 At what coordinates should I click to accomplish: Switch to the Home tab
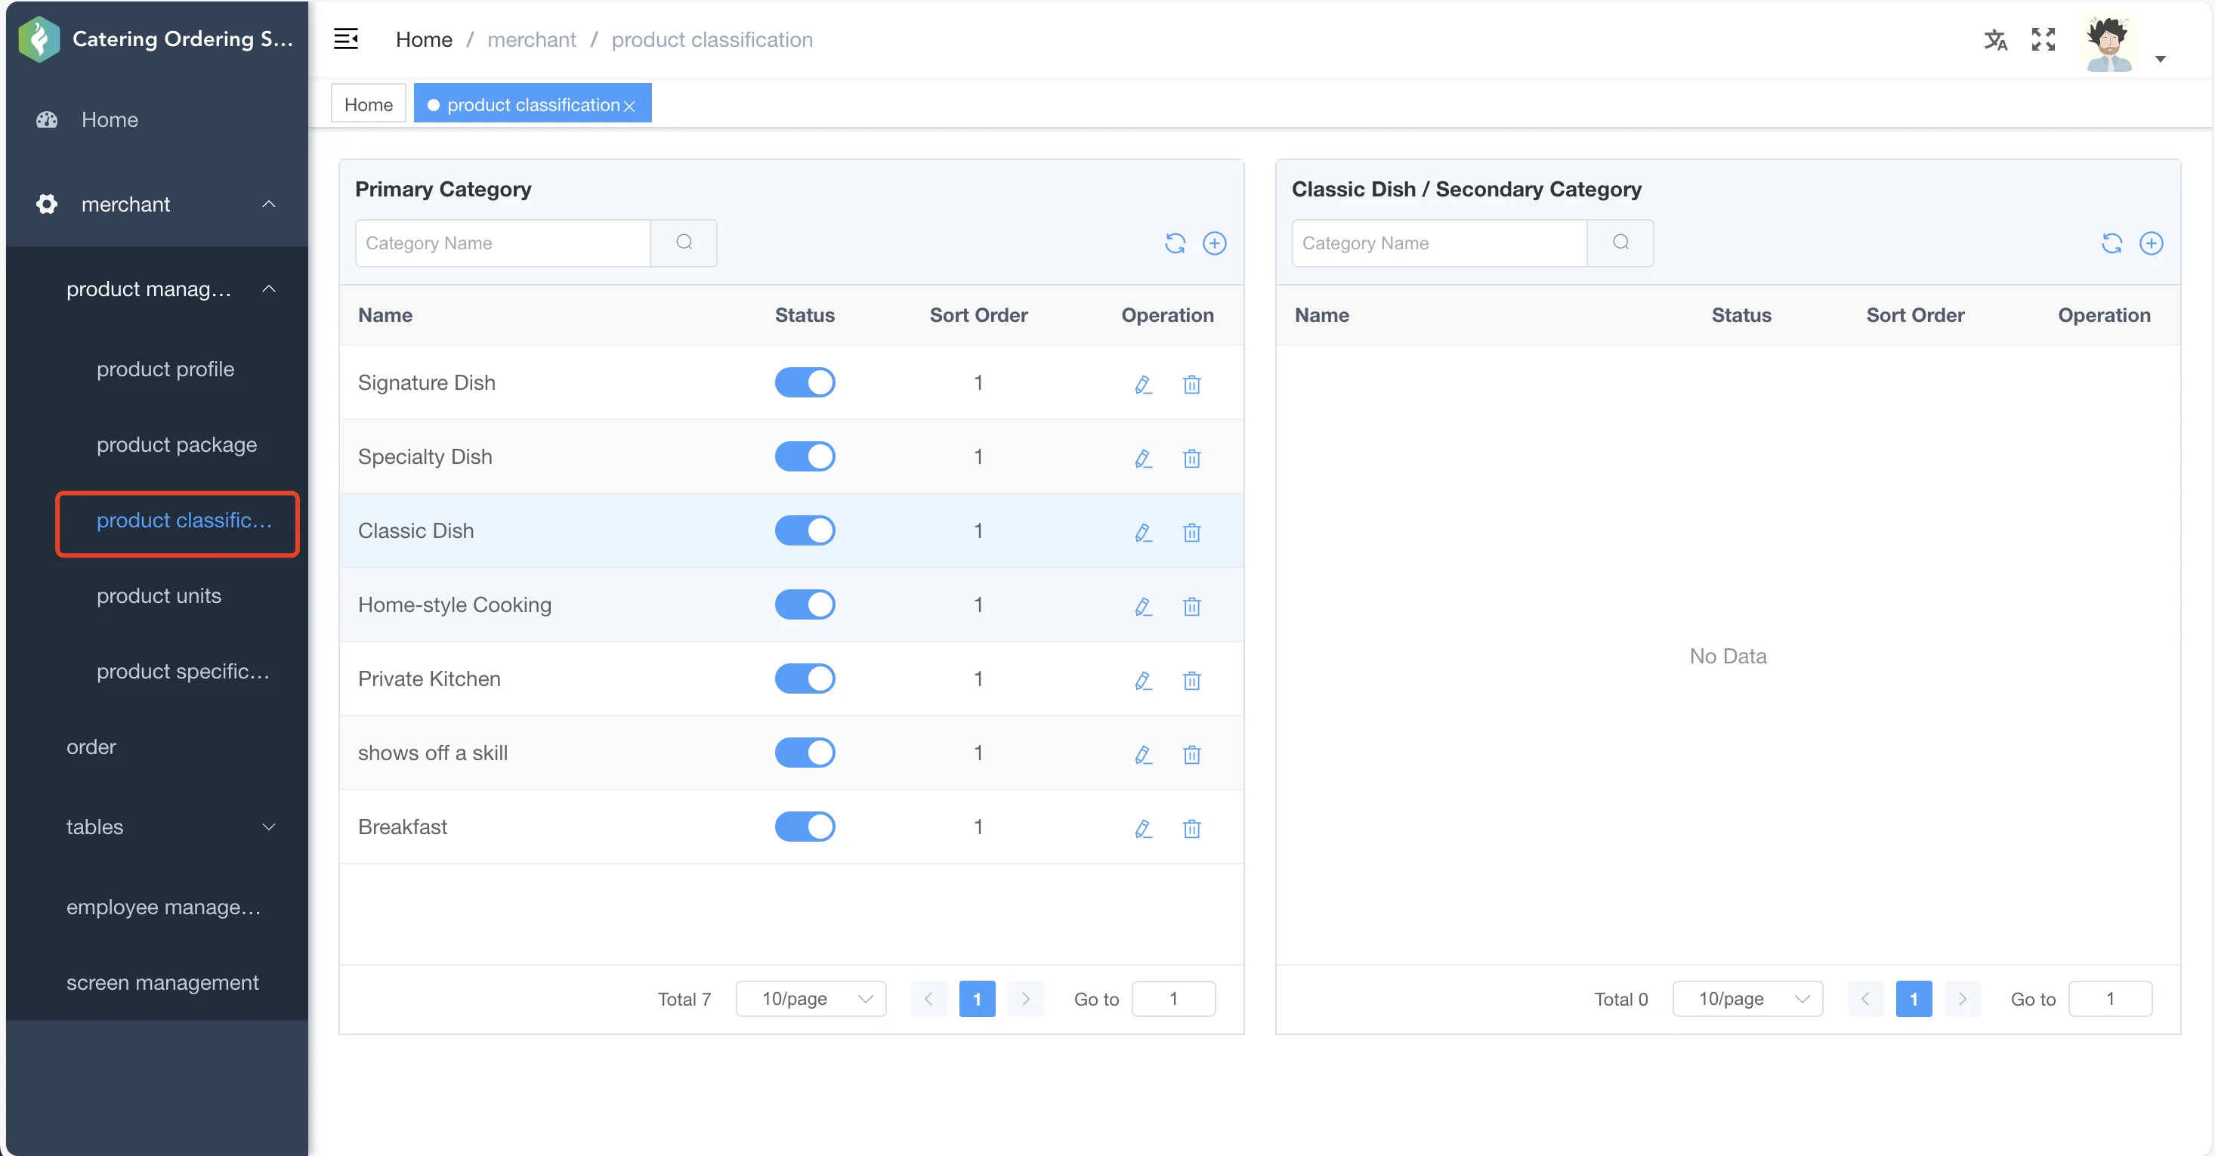tap(368, 104)
